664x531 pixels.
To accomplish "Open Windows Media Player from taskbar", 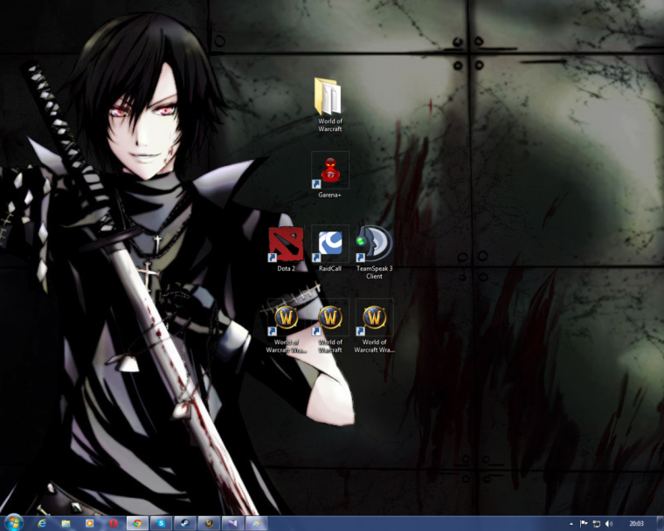I will point(89,523).
